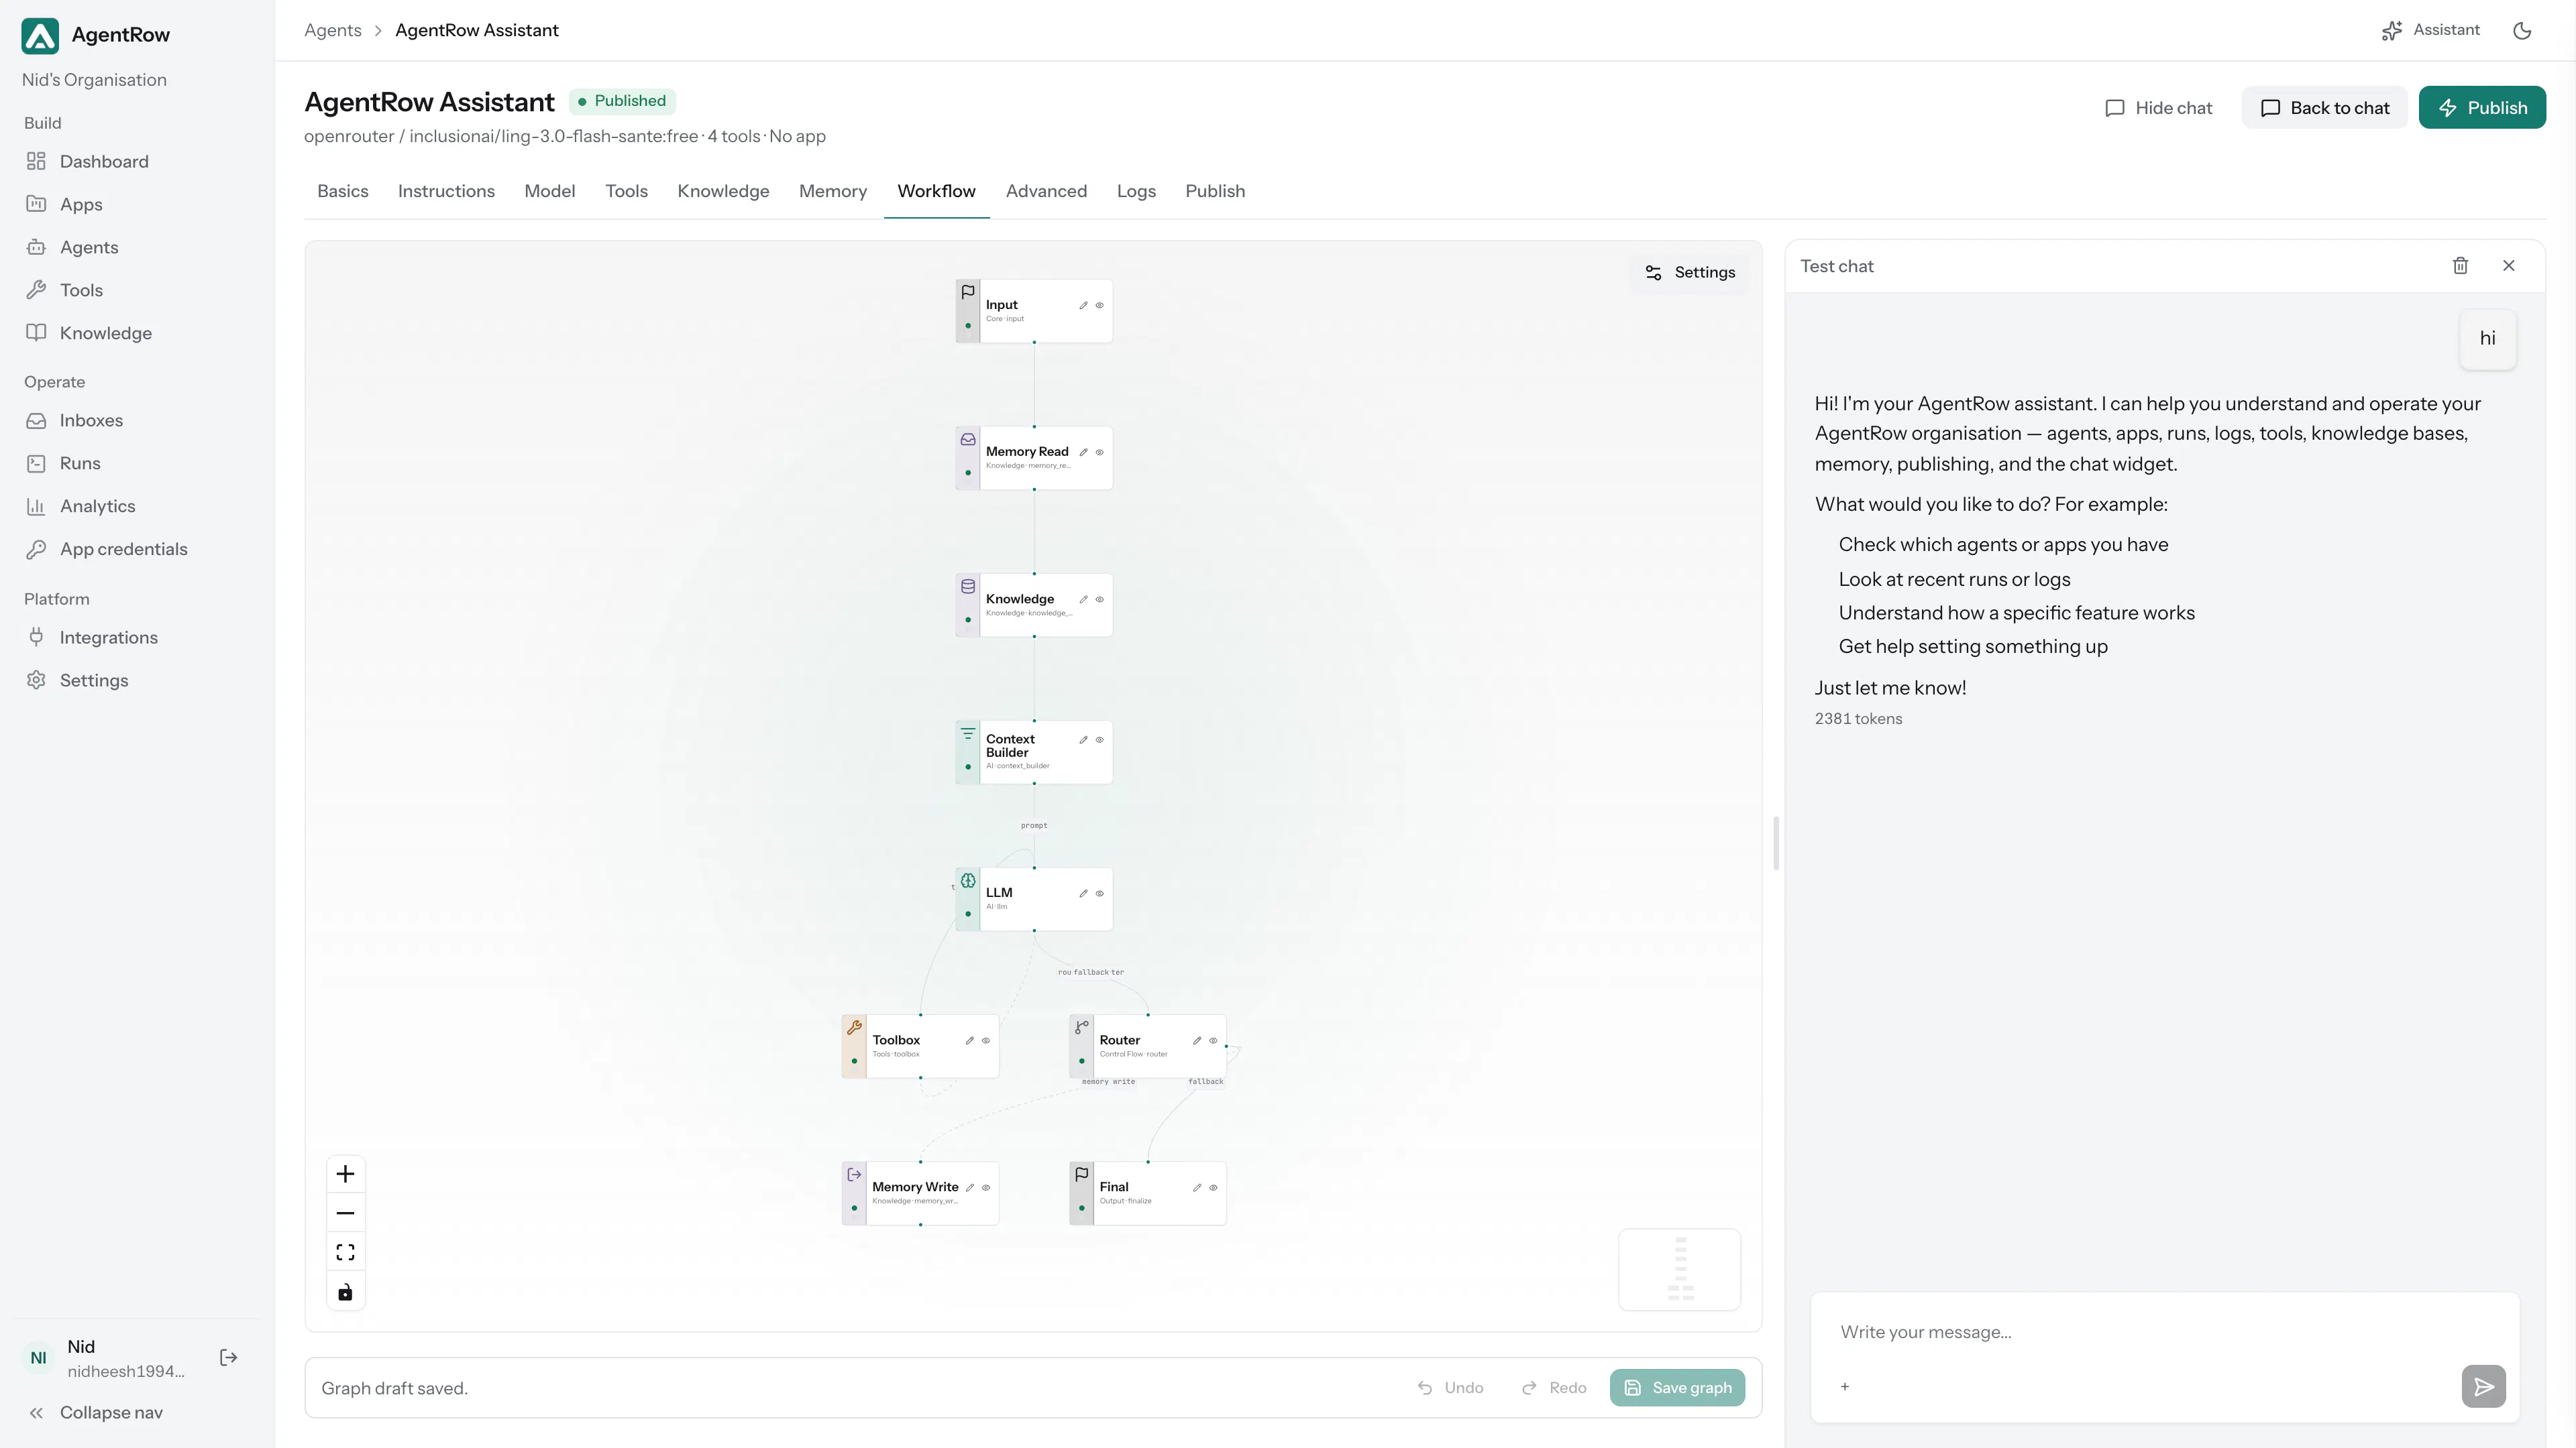Focus the Write your message input

point(2165,1332)
